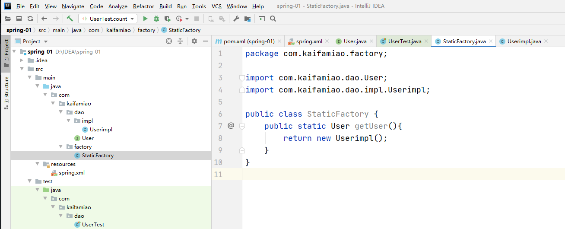This screenshot has height=229, width=565.
Task: Open the Project view dropdown
Action: 31,41
